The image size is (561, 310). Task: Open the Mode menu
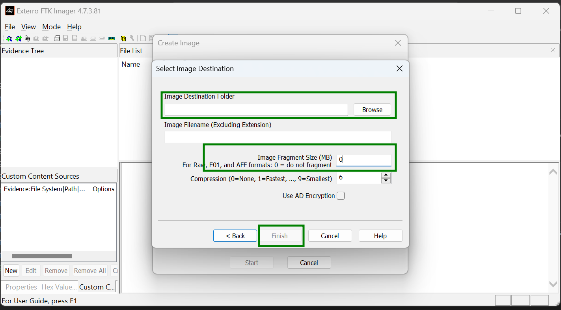click(x=52, y=27)
